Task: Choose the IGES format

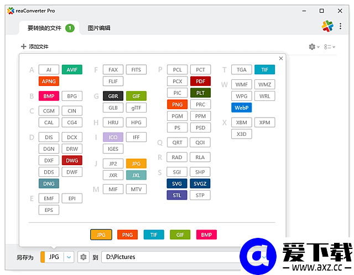Action: [113, 149]
